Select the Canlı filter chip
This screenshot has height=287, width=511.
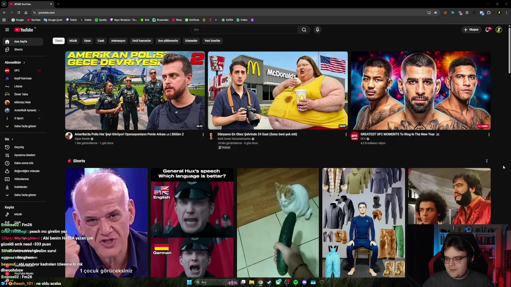point(101,41)
